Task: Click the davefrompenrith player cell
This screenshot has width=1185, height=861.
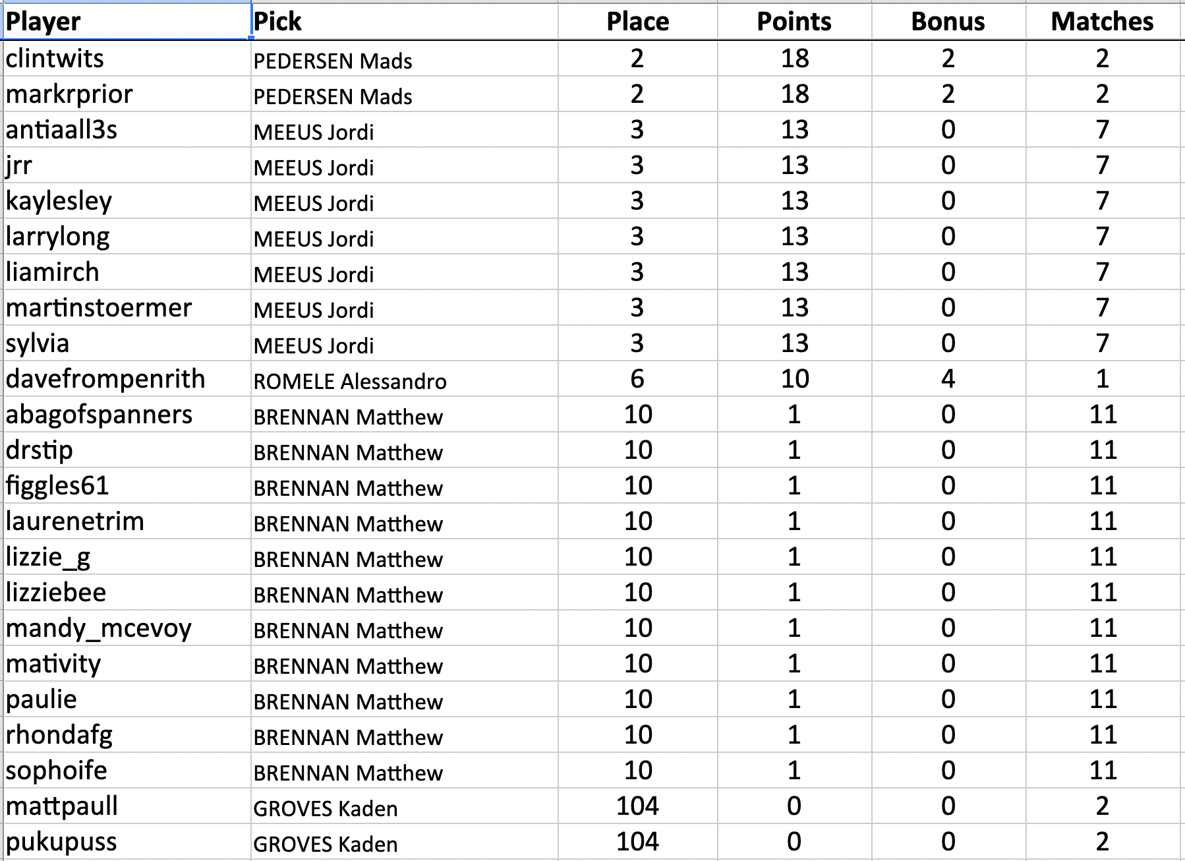Action: (x=127, y=379)
